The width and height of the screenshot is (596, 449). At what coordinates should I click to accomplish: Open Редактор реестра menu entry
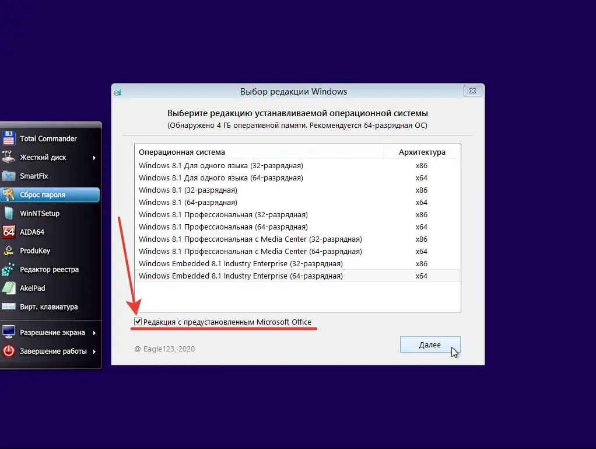[50, 269]
